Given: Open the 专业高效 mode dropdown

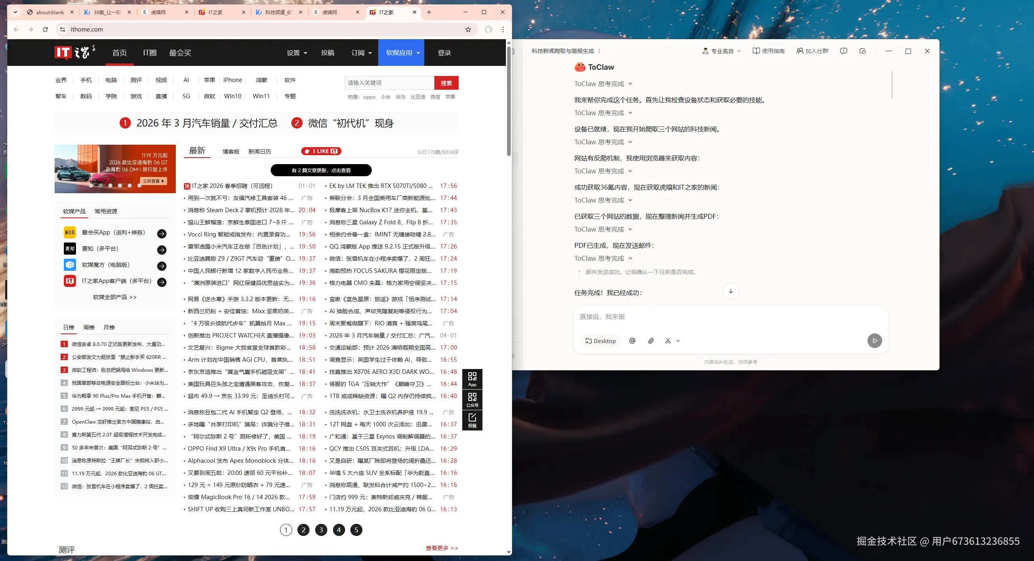Looking at the screenshot, I should click(x=722, y=51).
